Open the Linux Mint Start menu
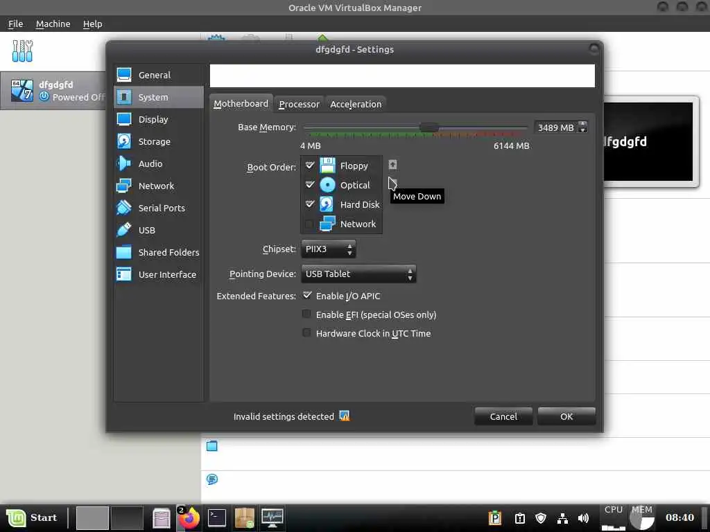Screen dimensions: 710x532 tap(32, 517)
